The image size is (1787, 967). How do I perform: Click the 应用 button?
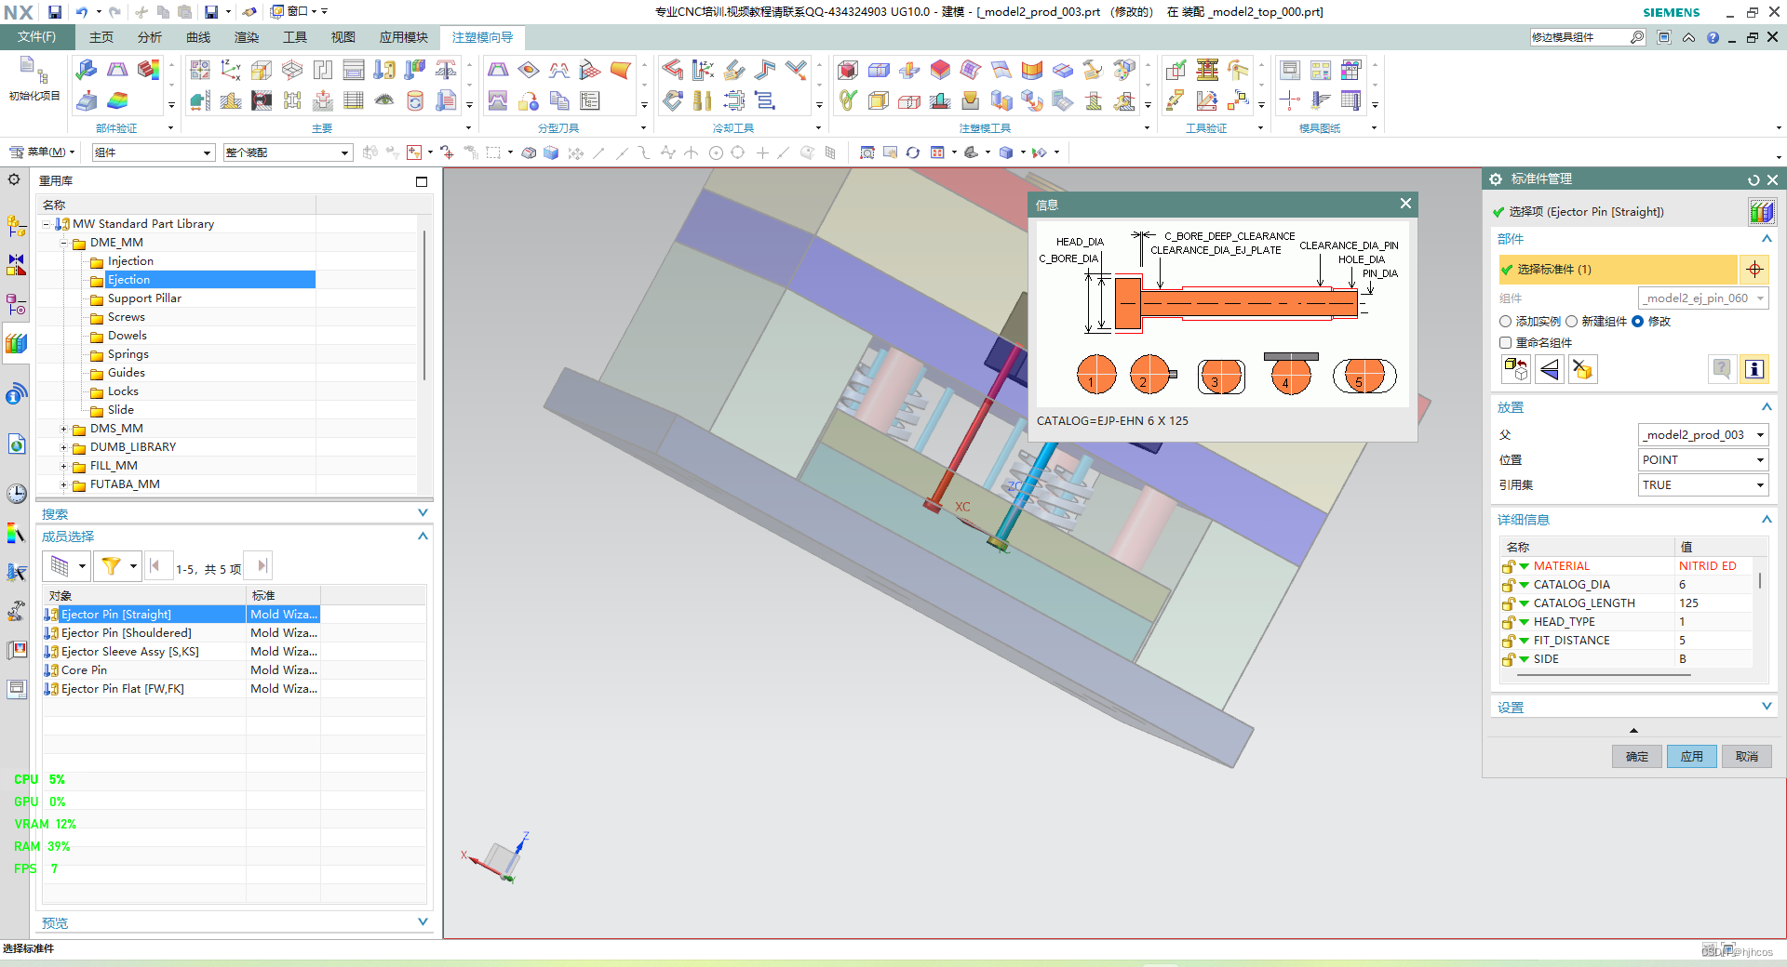point(1691,757)
